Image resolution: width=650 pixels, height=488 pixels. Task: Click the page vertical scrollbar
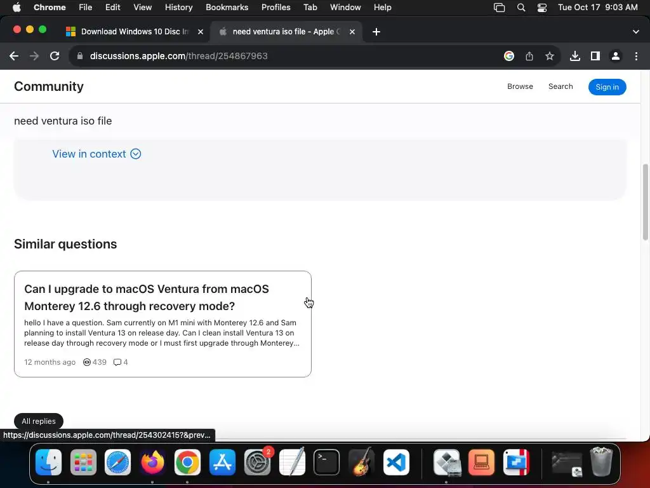click(645, 202)
